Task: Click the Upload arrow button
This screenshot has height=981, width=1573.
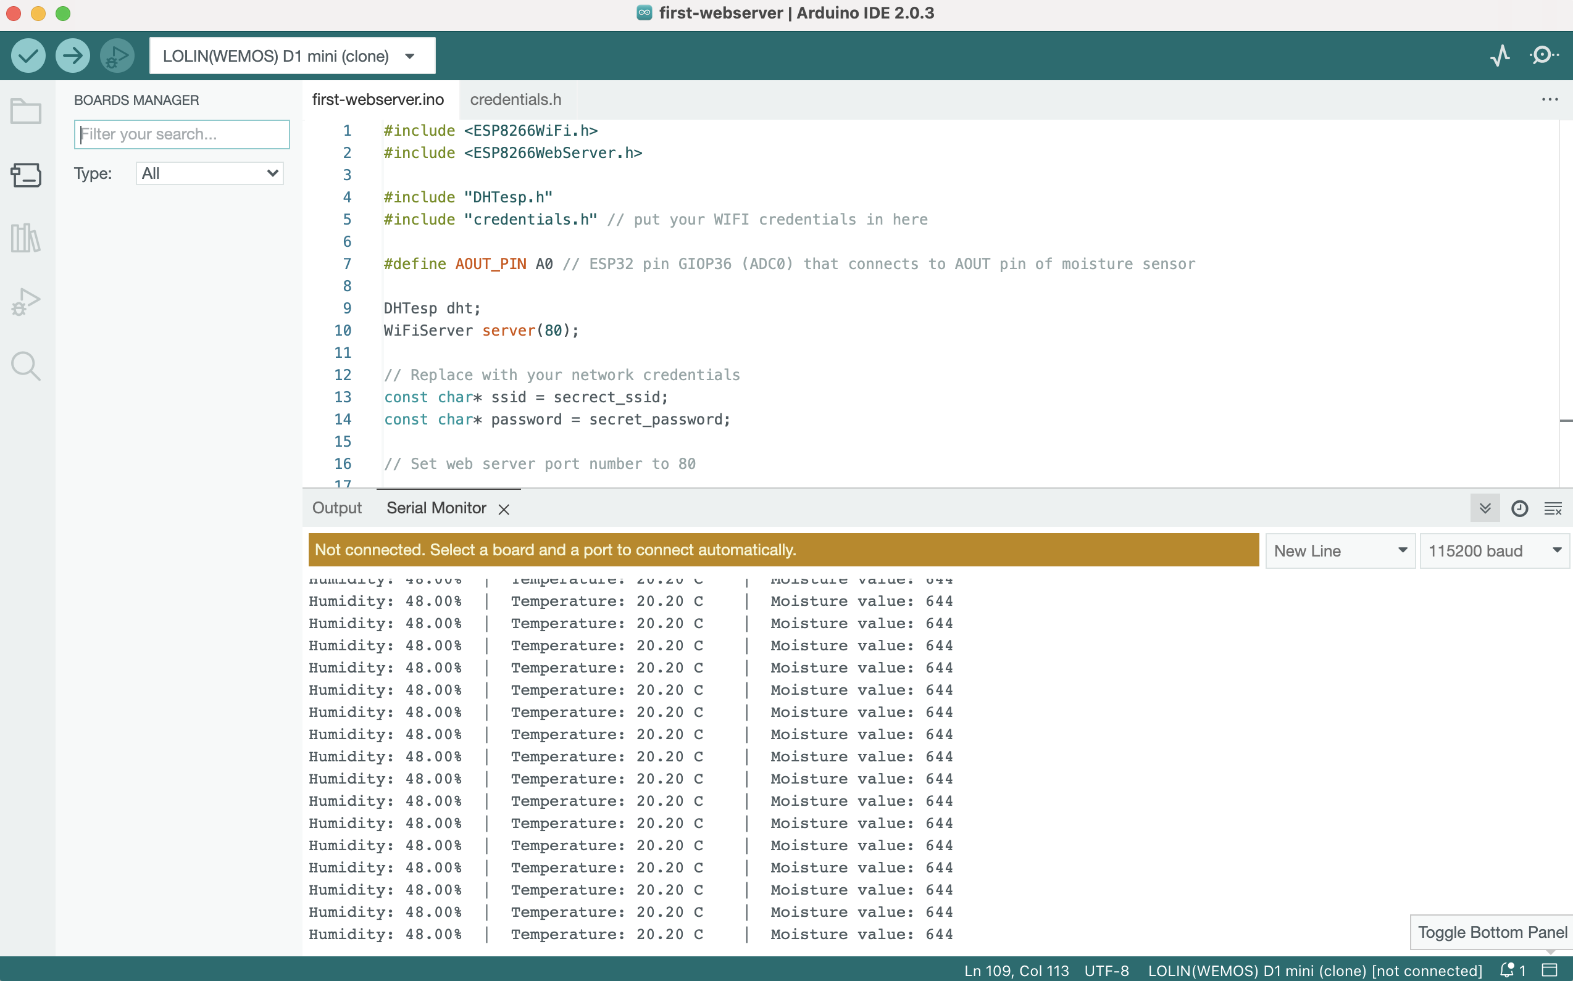Action: [72, 56]
